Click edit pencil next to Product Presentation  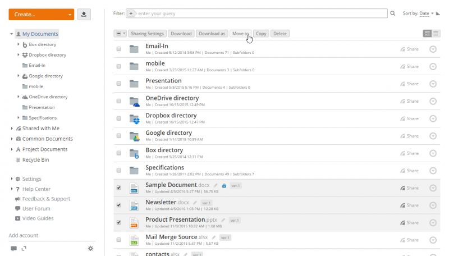[x=223, y=220]
